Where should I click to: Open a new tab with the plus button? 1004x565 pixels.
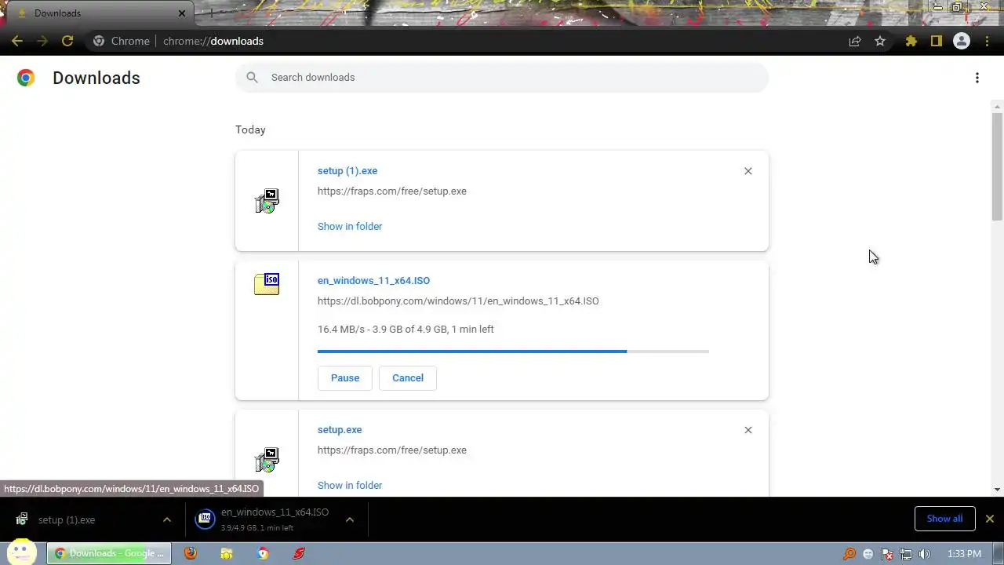pos(211,13)
